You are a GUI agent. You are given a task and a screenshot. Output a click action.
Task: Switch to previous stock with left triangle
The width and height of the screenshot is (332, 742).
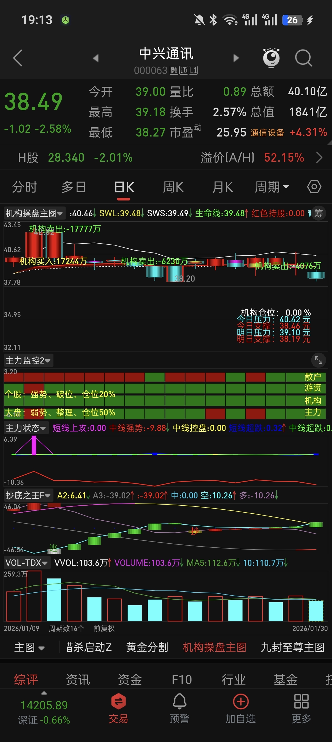click(x=96, y=58)
